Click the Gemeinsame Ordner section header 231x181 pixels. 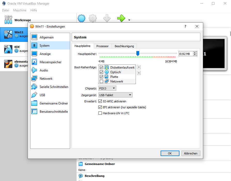100,164
